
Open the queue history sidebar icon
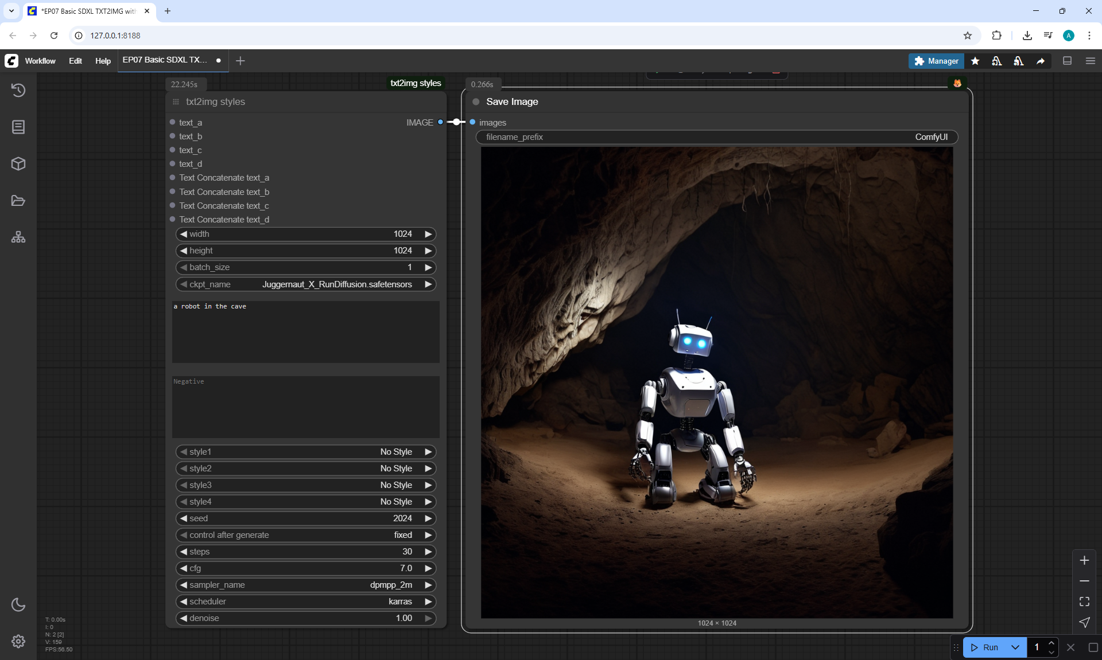tap(18, 90)
